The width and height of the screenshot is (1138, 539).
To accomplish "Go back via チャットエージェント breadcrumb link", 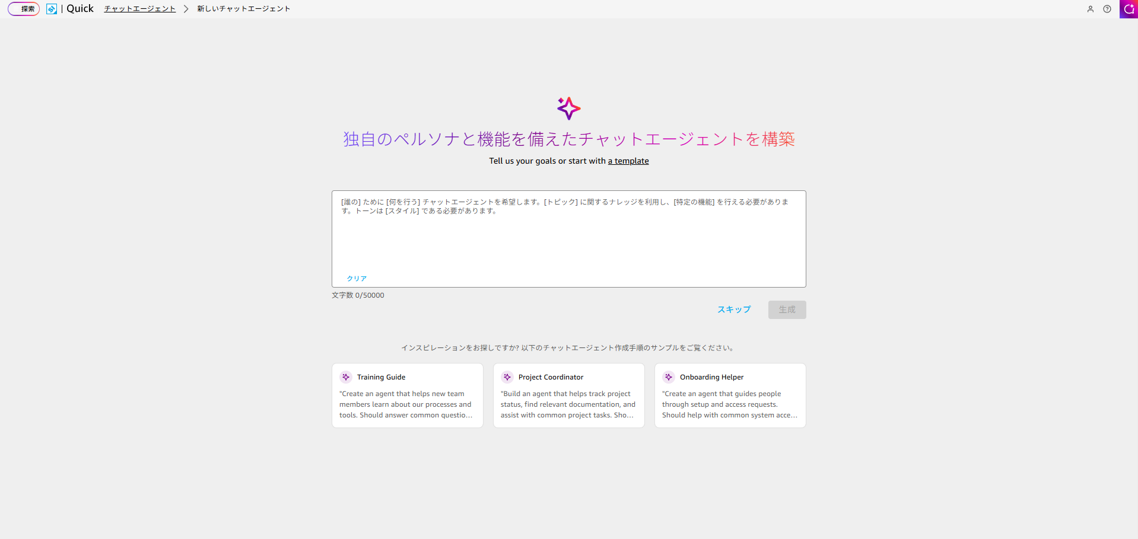I will (140, 9).
